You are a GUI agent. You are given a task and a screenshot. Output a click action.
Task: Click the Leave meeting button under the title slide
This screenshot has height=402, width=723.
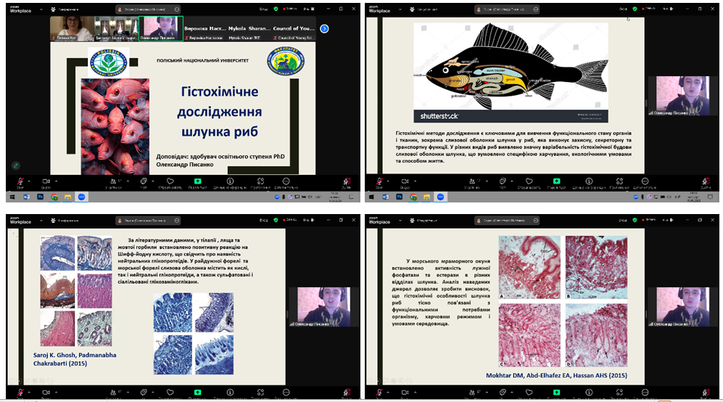tap(347, 181)
